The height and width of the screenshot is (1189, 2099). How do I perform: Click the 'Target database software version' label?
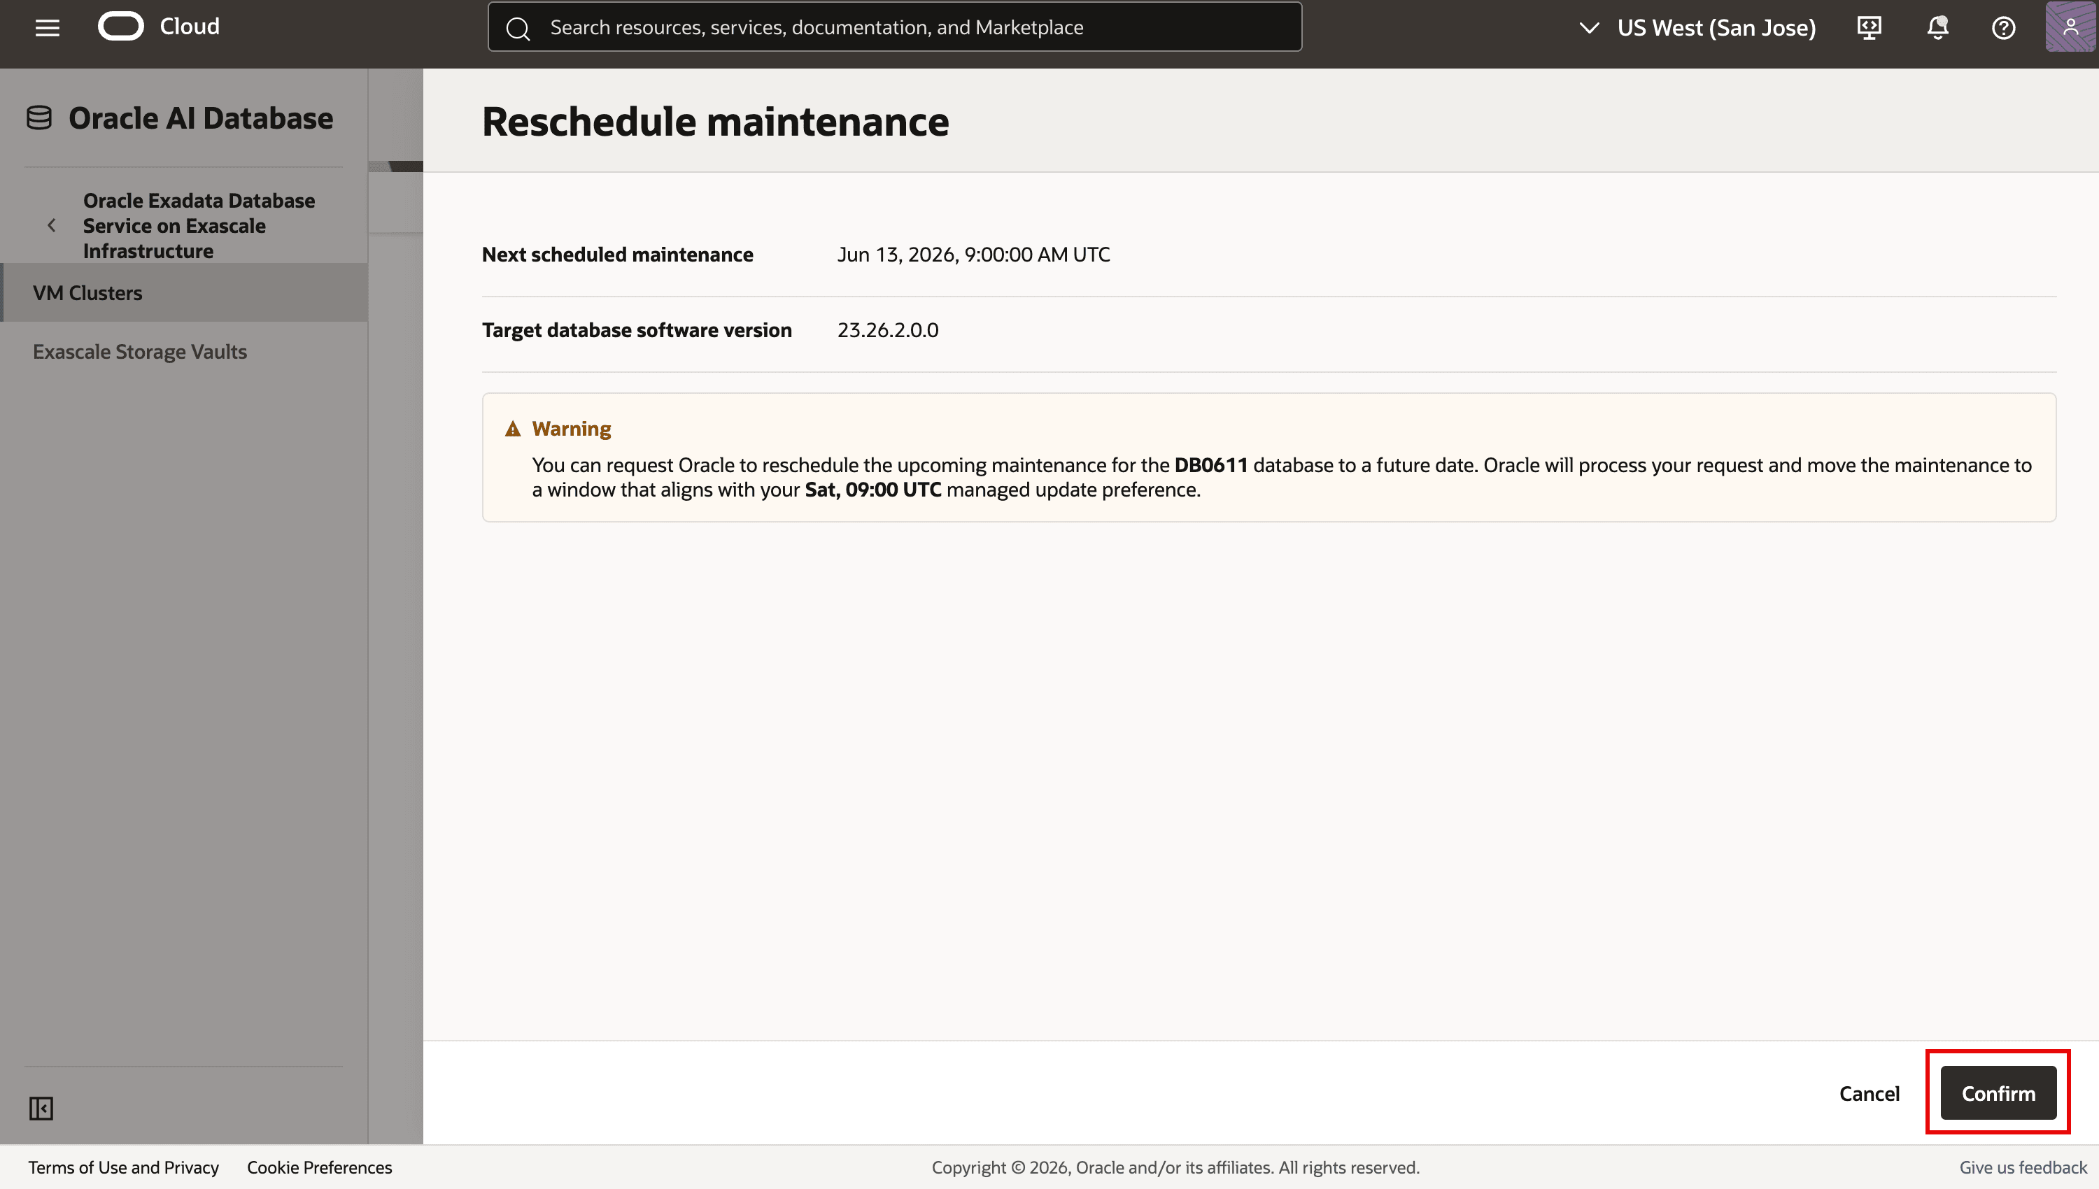(637, 330)
